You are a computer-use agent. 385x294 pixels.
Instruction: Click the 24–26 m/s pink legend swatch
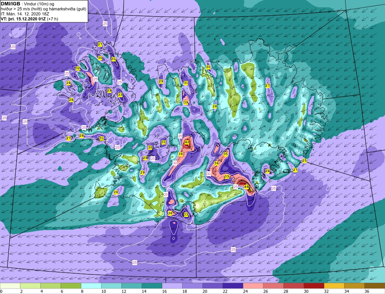point(253,286)
